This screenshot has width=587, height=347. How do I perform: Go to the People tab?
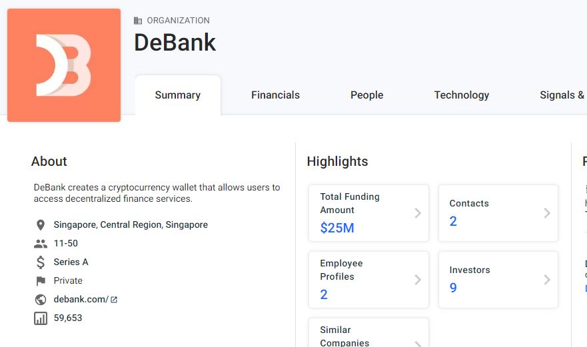[x=367, y=95]
